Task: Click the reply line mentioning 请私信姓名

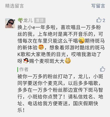Action: click(x=60, y=97)
